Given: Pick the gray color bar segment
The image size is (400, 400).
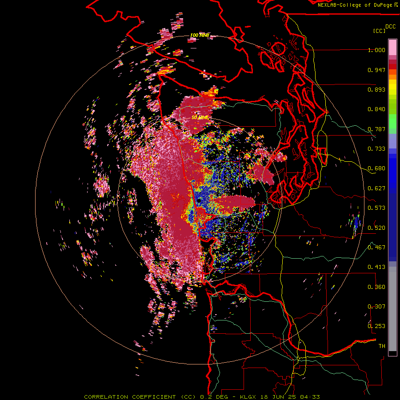Looking at the screenshot, I should (392, 309).
